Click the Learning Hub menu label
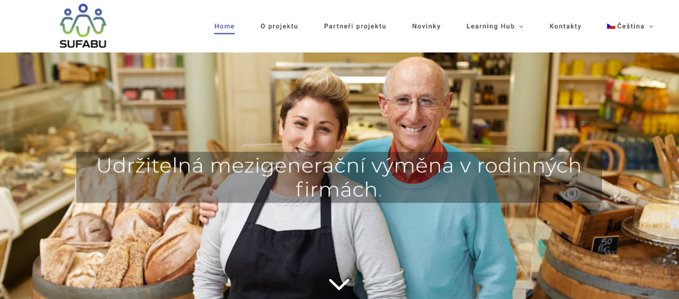Image resolution: width=679 pixels, height=299 pixels. coord(491,27)
